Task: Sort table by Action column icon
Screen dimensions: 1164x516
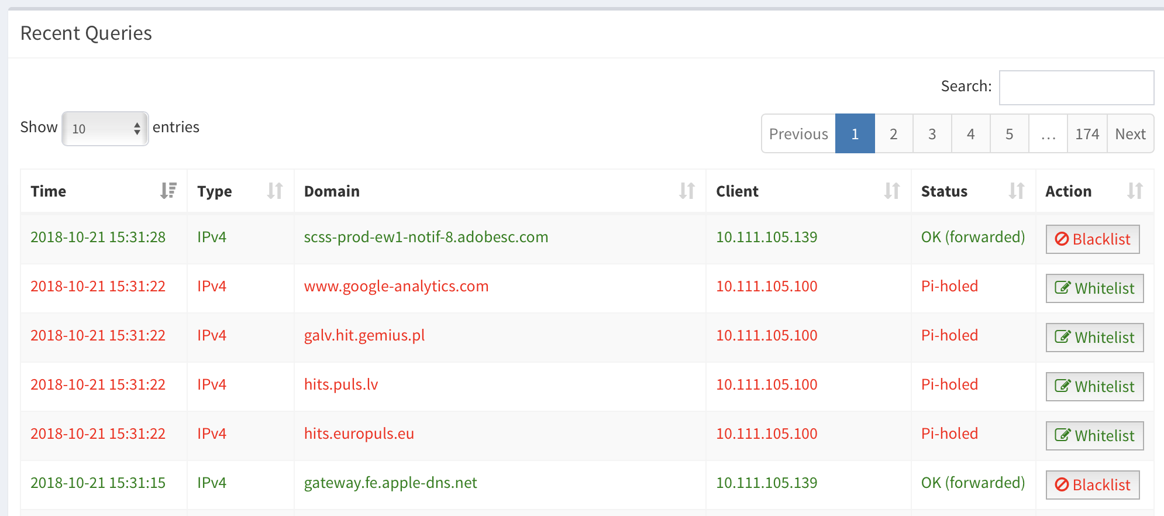Action: (1135, 191)
